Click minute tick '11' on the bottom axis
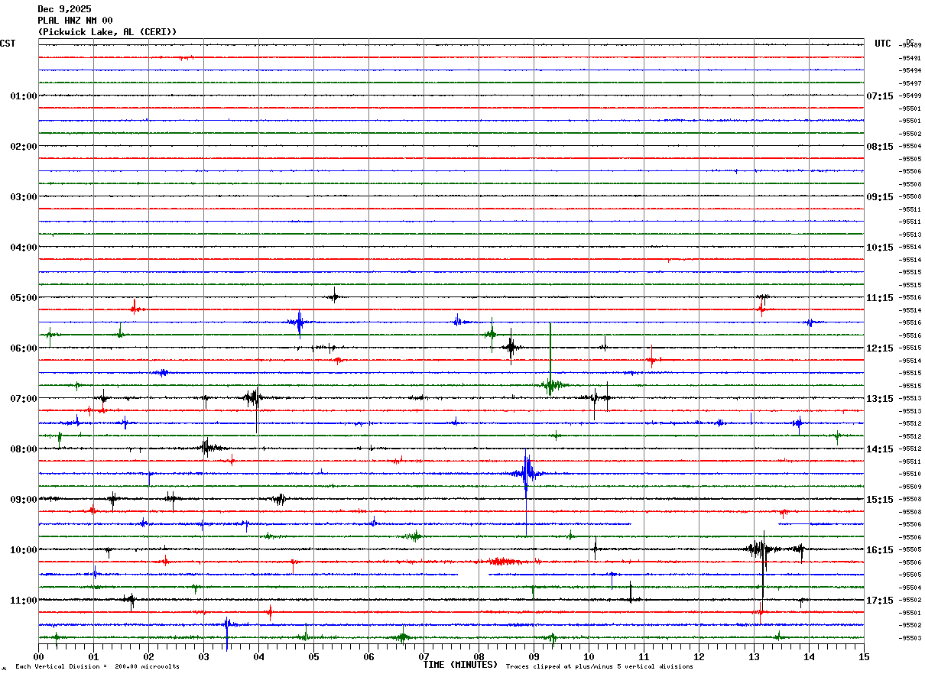 pyautogui.click(x=644, y=656)
